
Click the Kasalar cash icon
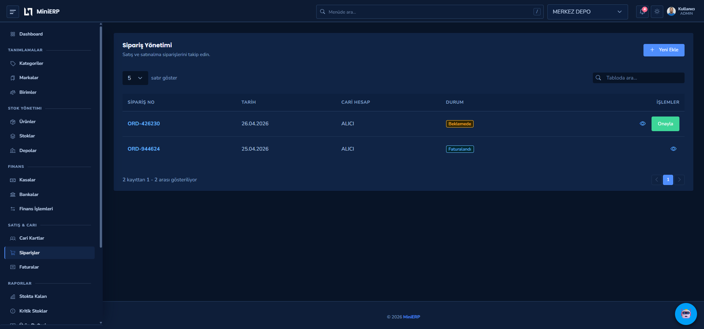click(x=13, y=180)
